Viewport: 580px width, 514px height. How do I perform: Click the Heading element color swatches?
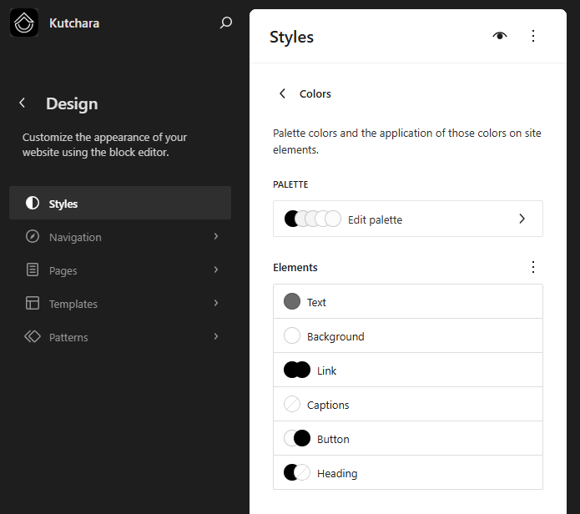click(x=297, y=472)
